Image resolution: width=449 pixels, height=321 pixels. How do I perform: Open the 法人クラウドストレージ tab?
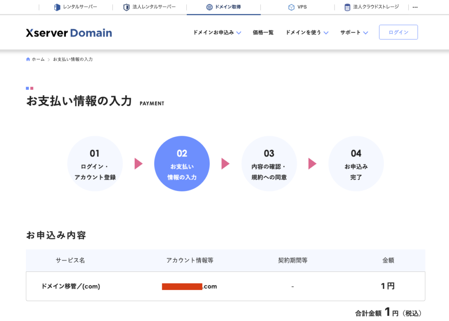click(x=371, y=7)
